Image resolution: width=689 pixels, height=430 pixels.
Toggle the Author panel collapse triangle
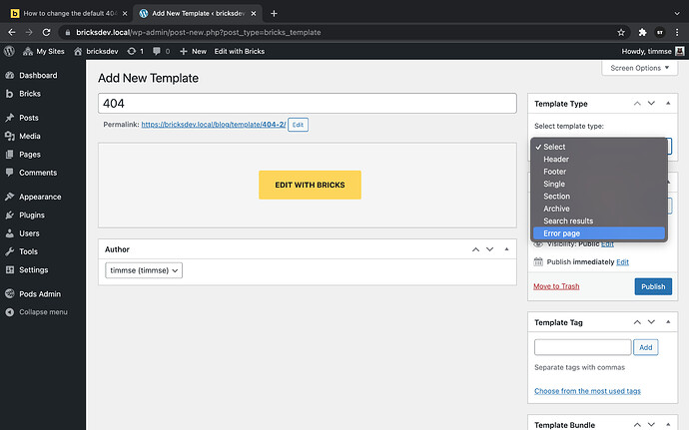coord(506,249)
